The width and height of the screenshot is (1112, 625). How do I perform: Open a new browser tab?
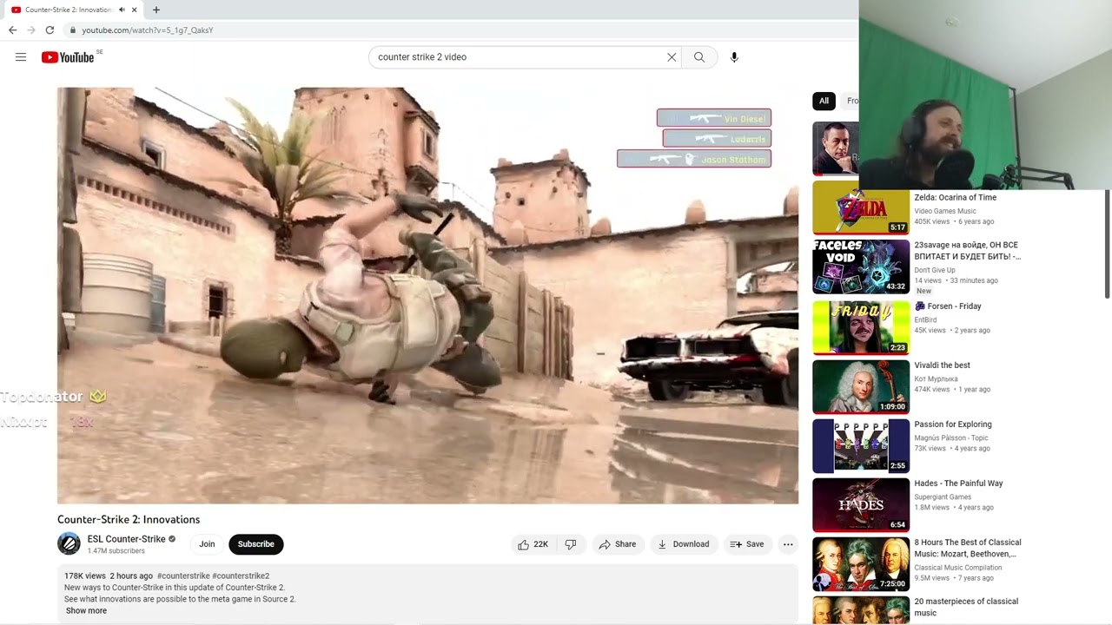[x=156, y=10]
